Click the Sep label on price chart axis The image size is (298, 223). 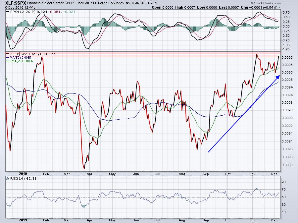tap(206, 174)
